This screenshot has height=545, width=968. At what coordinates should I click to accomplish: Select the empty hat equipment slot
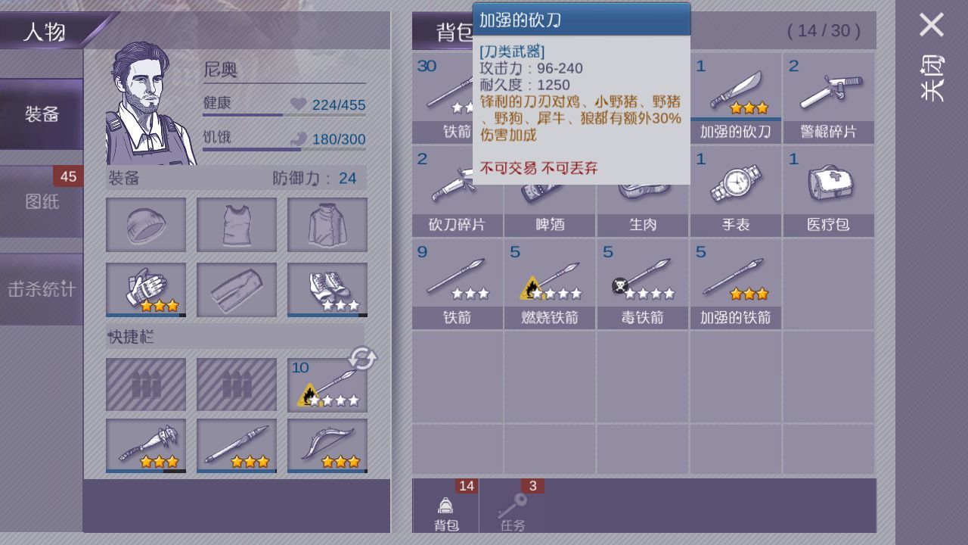click(146, 225)
